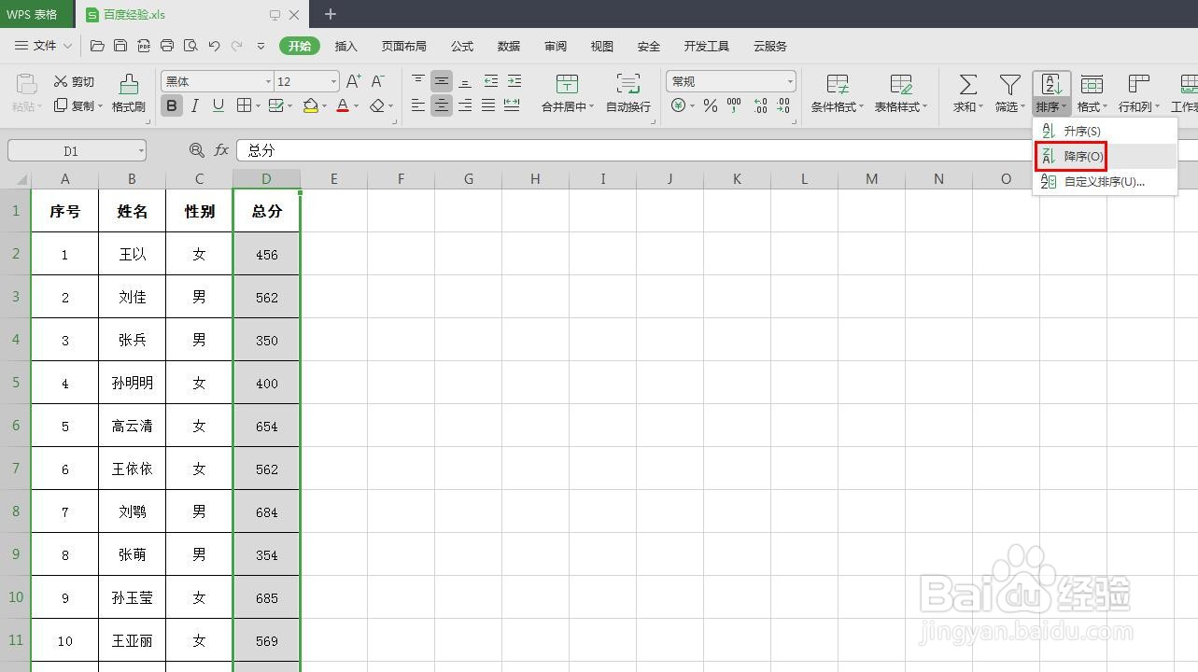Align text right icon

tap(465, 105)
